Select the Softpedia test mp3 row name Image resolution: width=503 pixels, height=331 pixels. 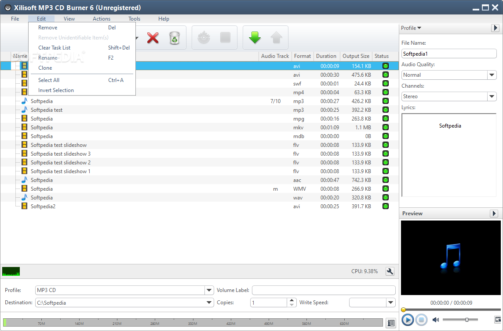click(47, 110)
